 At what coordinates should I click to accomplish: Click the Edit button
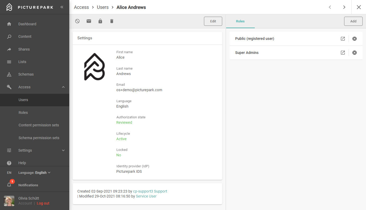tap(213, 21)
